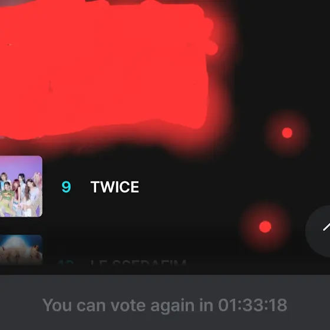
Task: Click the word 'vote' in the bottom bar
Action: tap(128, 305)
